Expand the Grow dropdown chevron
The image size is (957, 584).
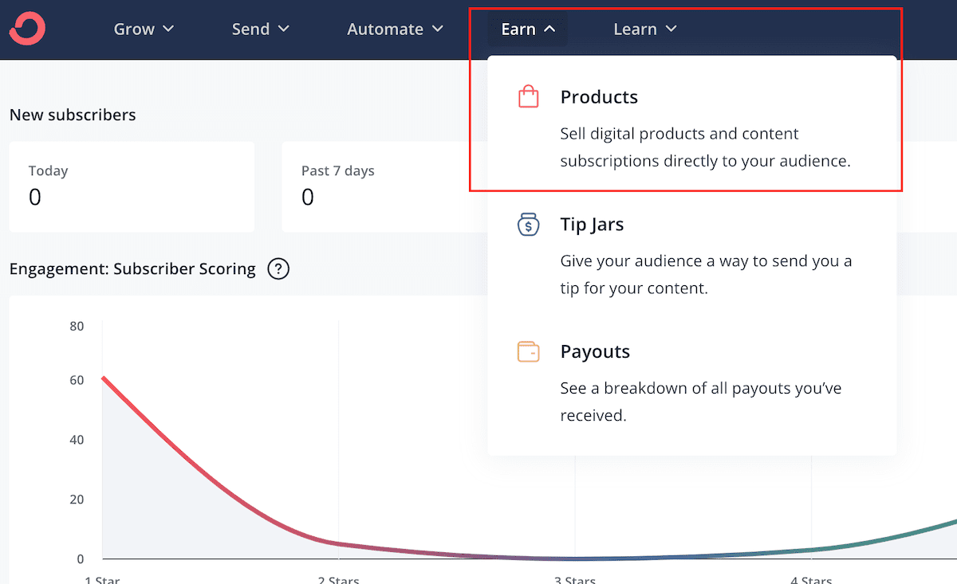point(170,29)
